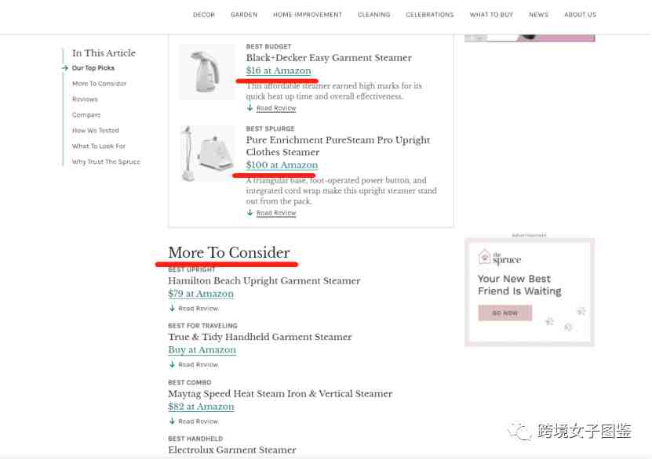Open the News menu
The height and width of the screenshot is (459, 652).
pyautogui.click(x=538, y=15)
